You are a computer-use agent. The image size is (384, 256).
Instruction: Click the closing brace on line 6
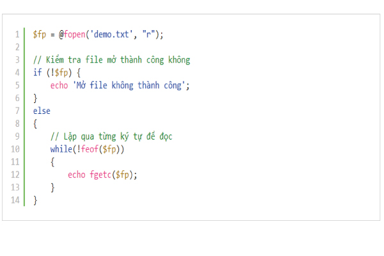point(35,98)
